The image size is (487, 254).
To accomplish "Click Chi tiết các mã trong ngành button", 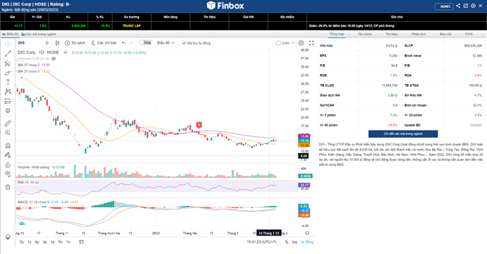I will pos(403,134).
